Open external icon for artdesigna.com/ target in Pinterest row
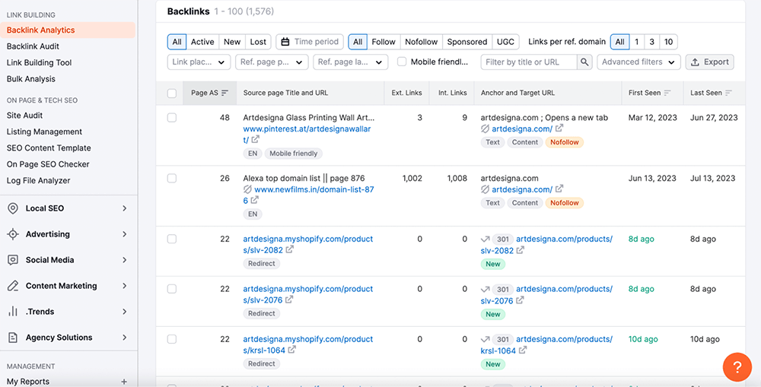Viewport: 761px width, 387px height. [x=559, y=128]
